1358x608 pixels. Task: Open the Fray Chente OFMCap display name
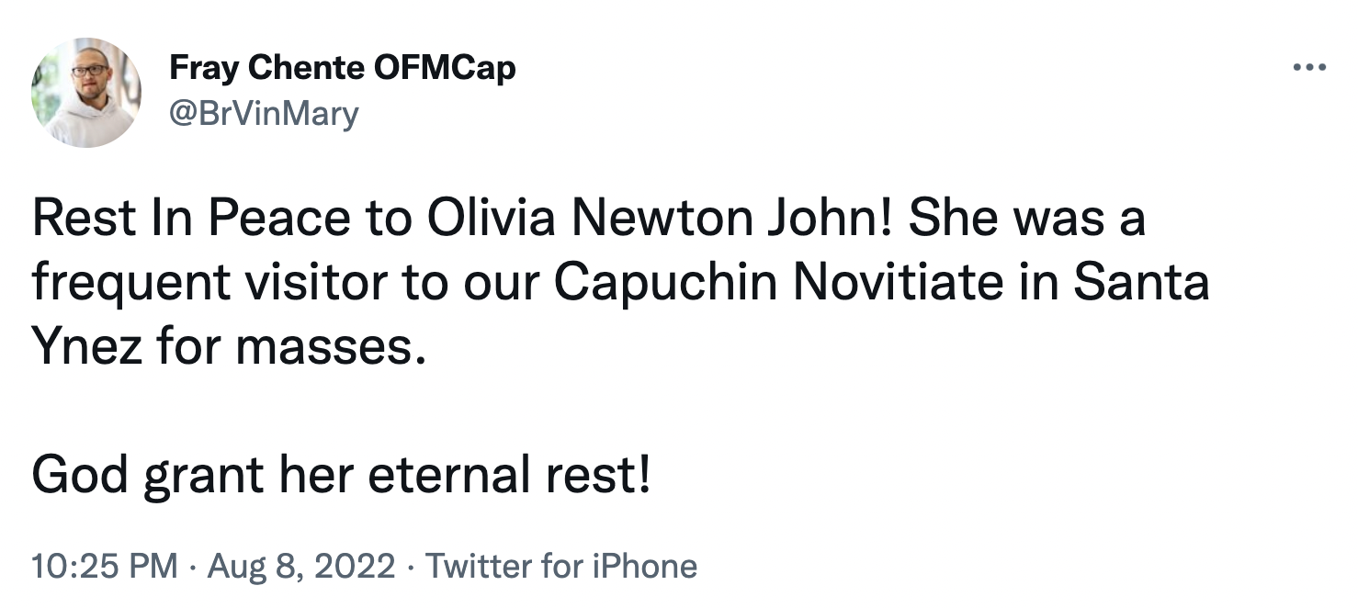click(342, 67)
